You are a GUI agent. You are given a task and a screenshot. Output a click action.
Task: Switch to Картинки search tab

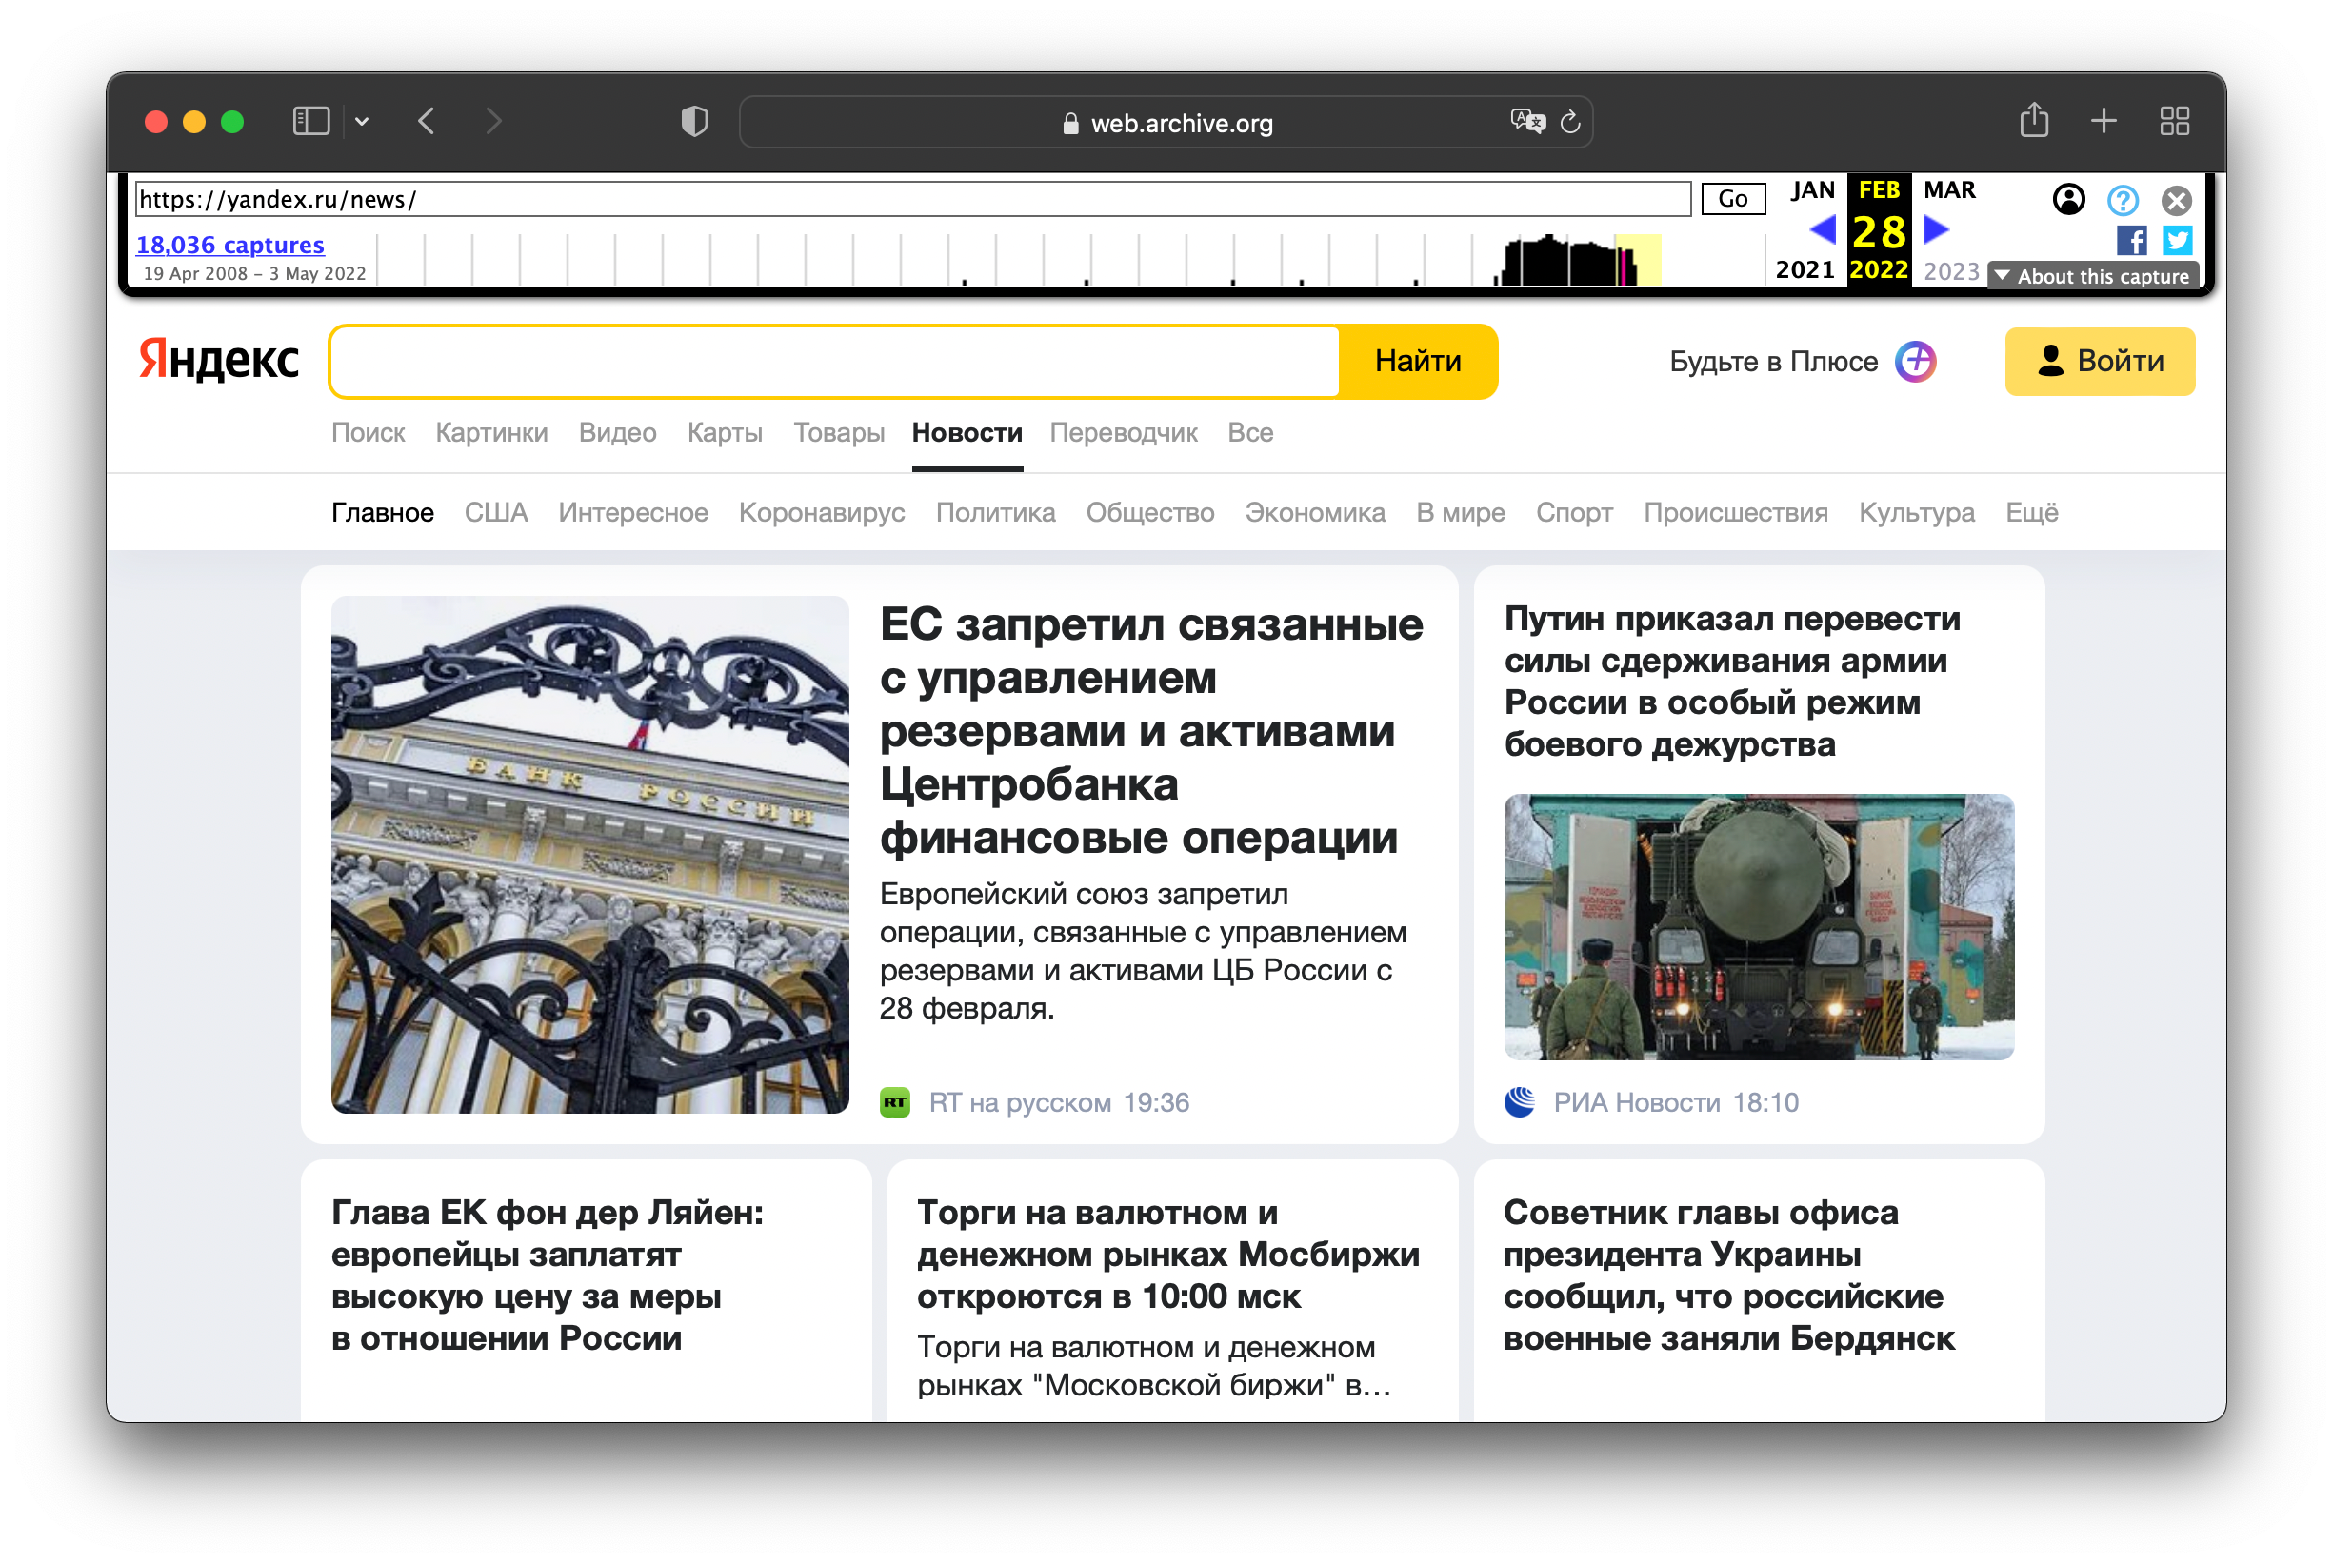point(491,432)
